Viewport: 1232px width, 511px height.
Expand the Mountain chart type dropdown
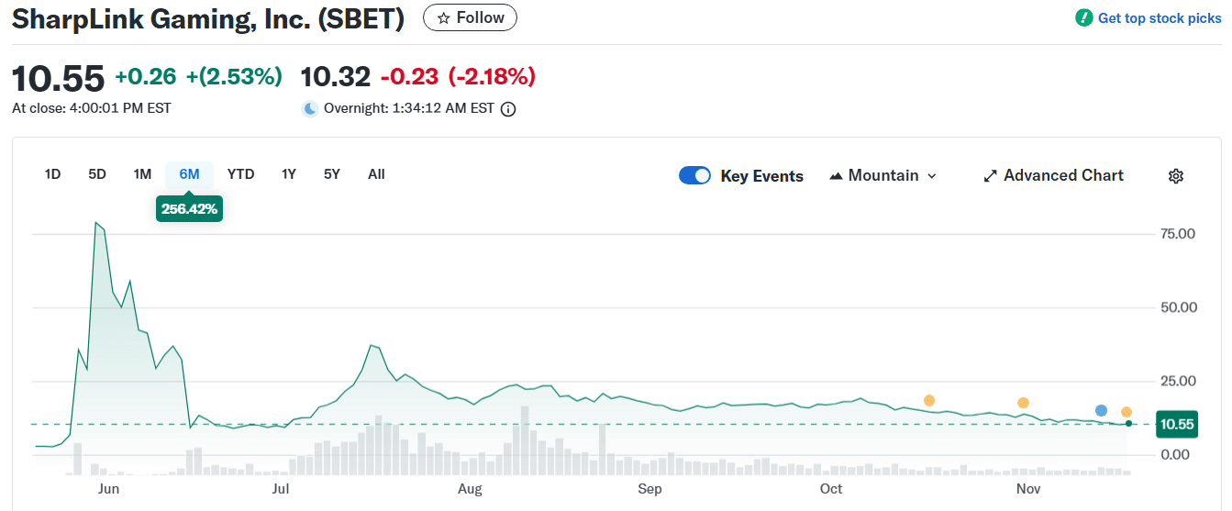pyautogui.click(x=932, y=176)
